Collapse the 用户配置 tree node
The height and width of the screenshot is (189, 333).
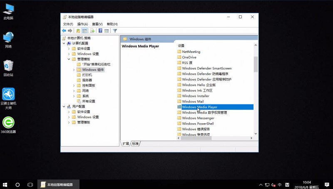click(64, 107)
